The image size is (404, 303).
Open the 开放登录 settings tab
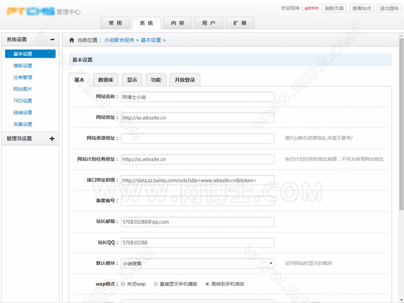pos(184,80)
